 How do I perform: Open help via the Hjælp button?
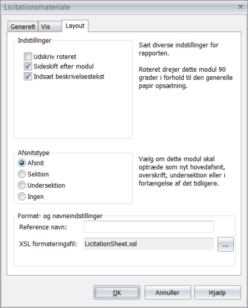point(217,293)
